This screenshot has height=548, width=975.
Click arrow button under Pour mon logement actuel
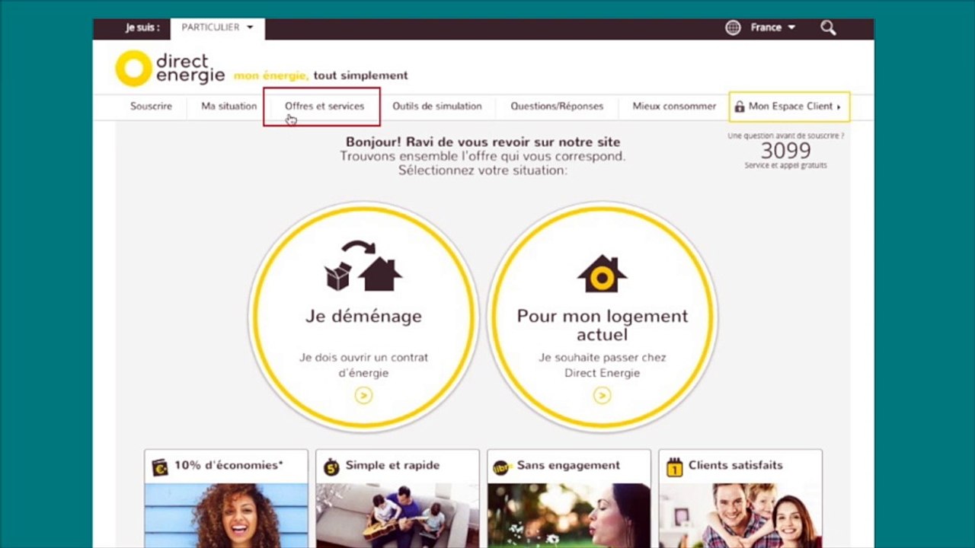click(602, 395)
